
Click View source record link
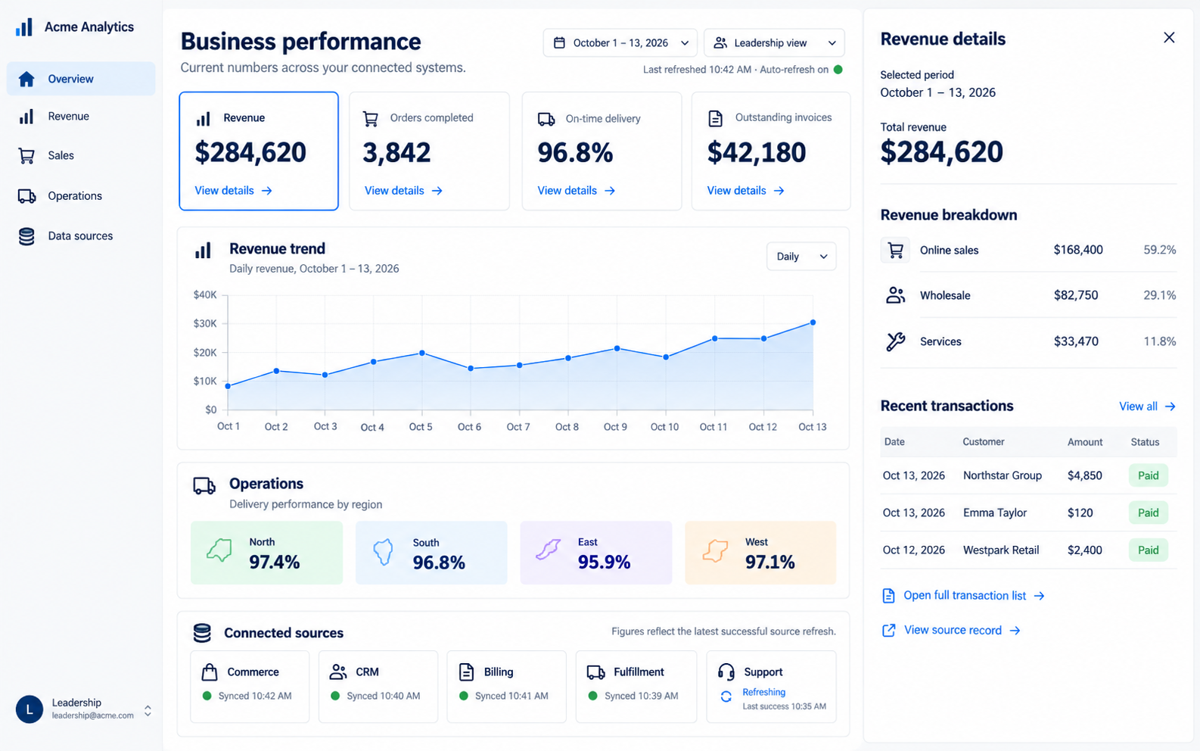point(951,631)
